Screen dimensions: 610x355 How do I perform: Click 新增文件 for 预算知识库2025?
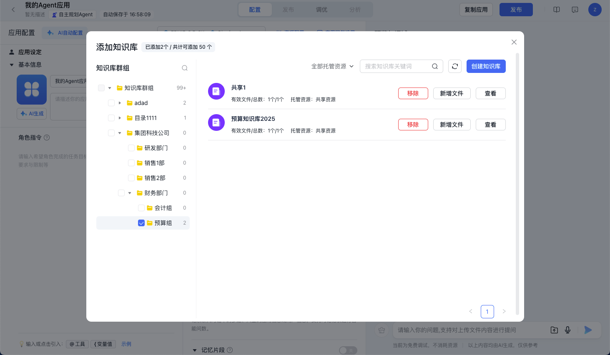coord(452,125)
